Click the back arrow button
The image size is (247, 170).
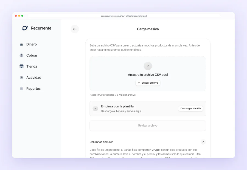75,29
